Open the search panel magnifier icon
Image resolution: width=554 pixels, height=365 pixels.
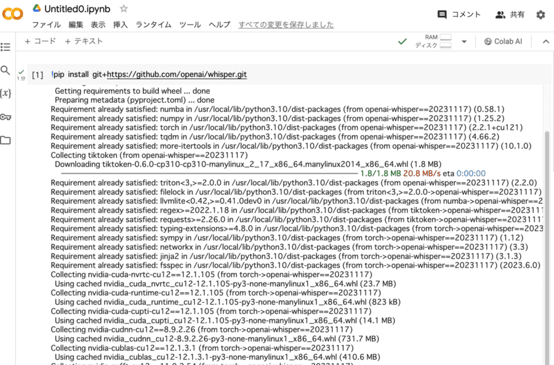tap(6, 70)
